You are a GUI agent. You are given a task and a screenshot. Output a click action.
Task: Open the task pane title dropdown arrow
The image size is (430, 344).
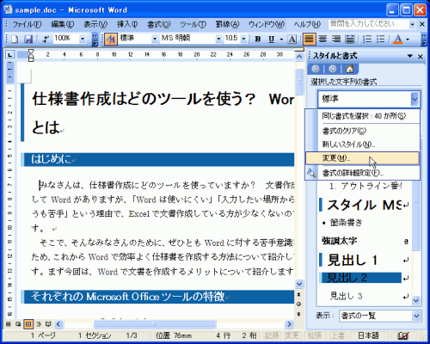click(410, 56)
